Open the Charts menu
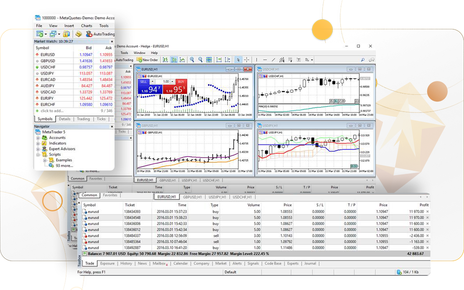464x290 pixels. [x=87, y=26]
